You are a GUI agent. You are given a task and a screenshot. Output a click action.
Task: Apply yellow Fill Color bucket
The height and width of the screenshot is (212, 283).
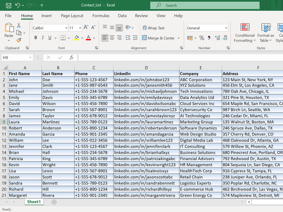coord(77,38)
